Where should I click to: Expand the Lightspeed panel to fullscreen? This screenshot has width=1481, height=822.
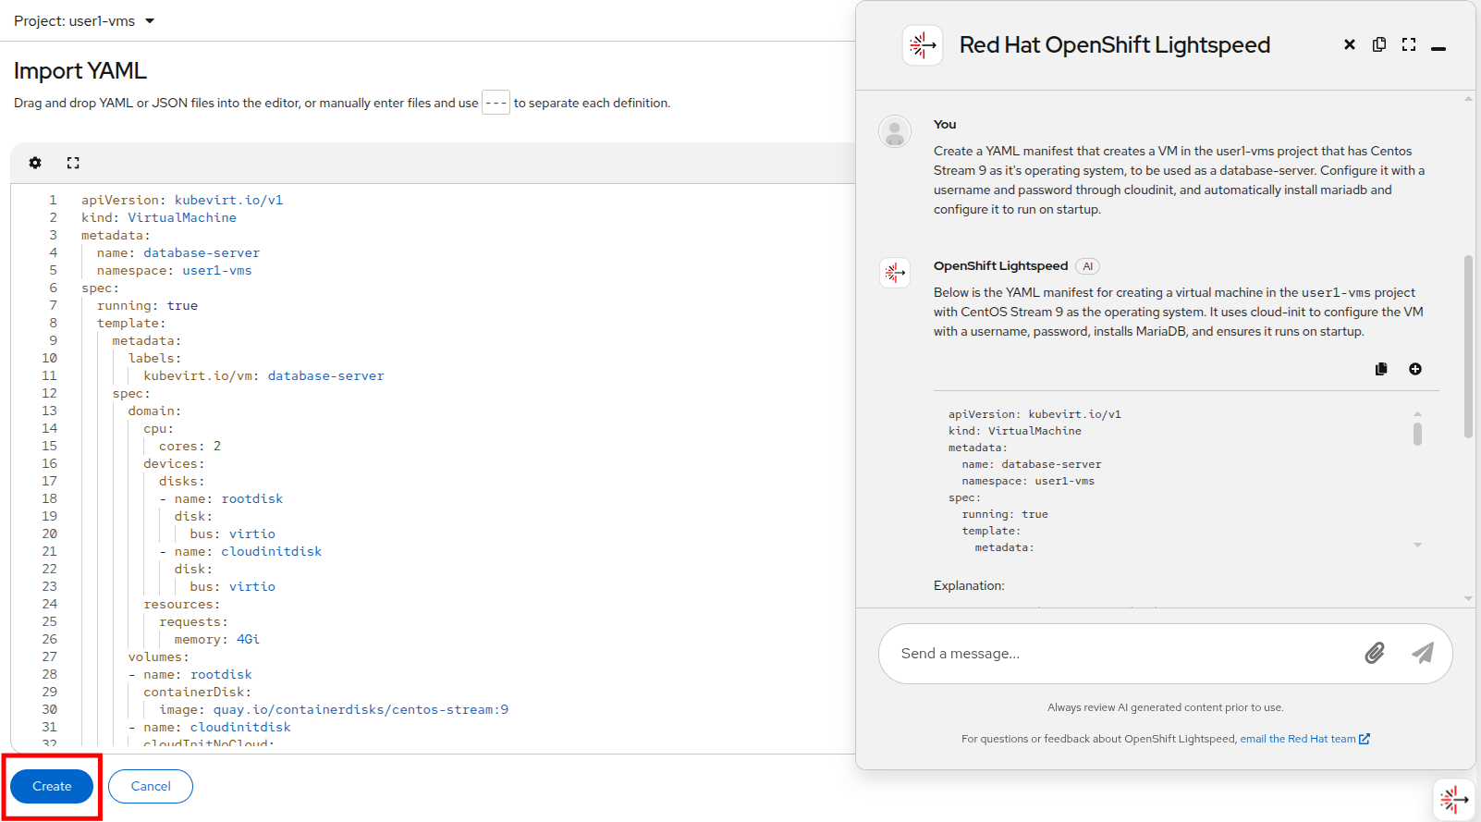click(x=1409, y=44)
